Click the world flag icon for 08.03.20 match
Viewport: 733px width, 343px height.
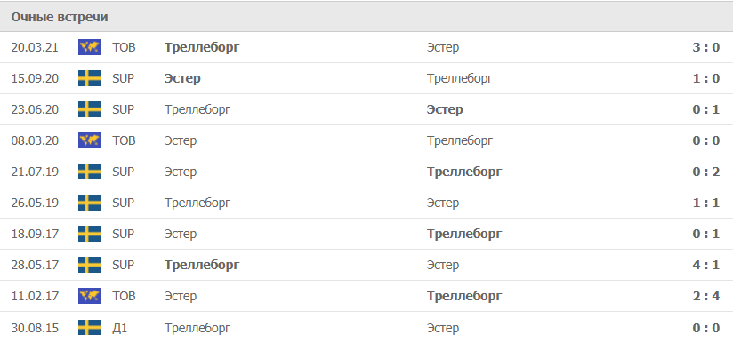coord(90,140)
